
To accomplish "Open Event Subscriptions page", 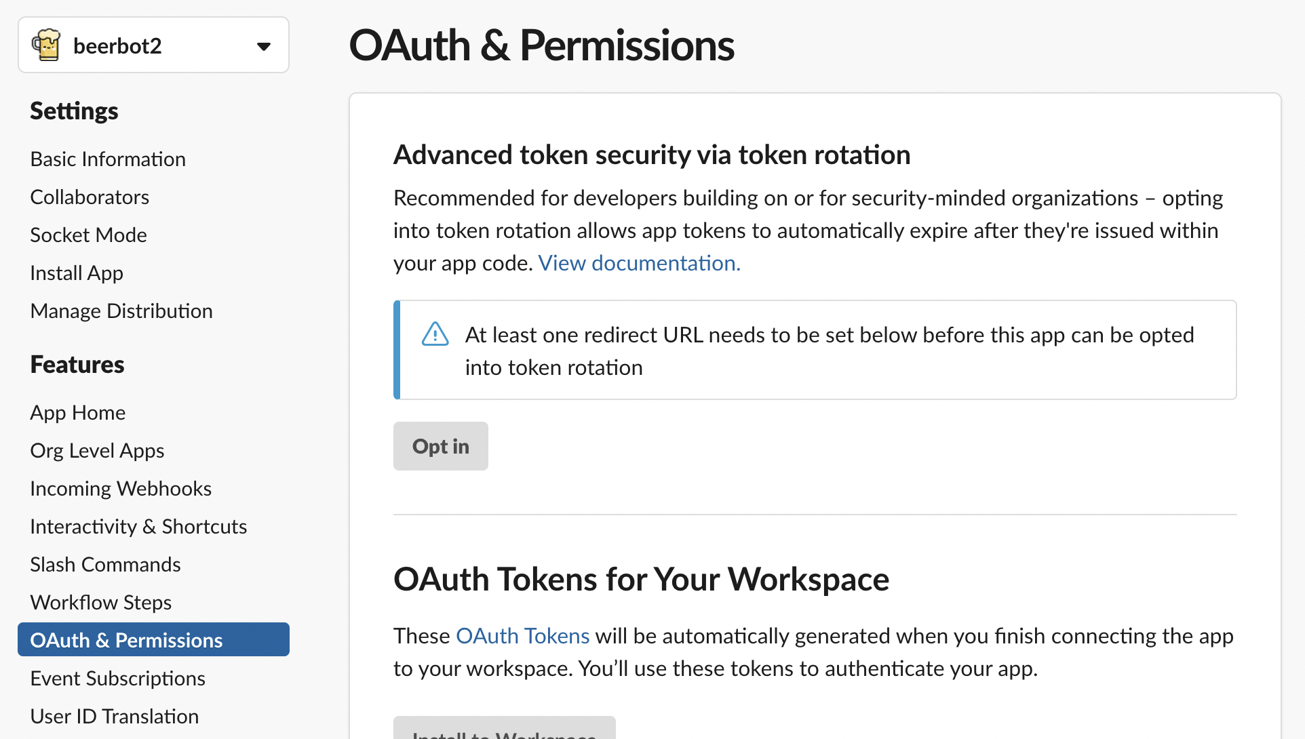I will (x=117, y=679).
